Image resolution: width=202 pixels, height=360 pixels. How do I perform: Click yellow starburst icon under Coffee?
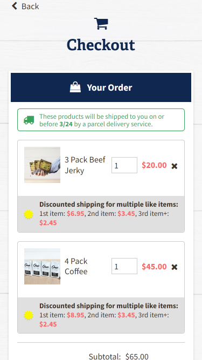pyautogui.click(x=29, y=315)
